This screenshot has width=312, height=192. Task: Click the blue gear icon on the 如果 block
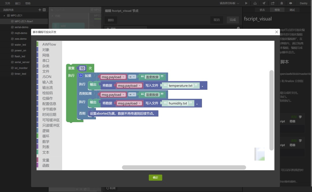pos(81,75)
